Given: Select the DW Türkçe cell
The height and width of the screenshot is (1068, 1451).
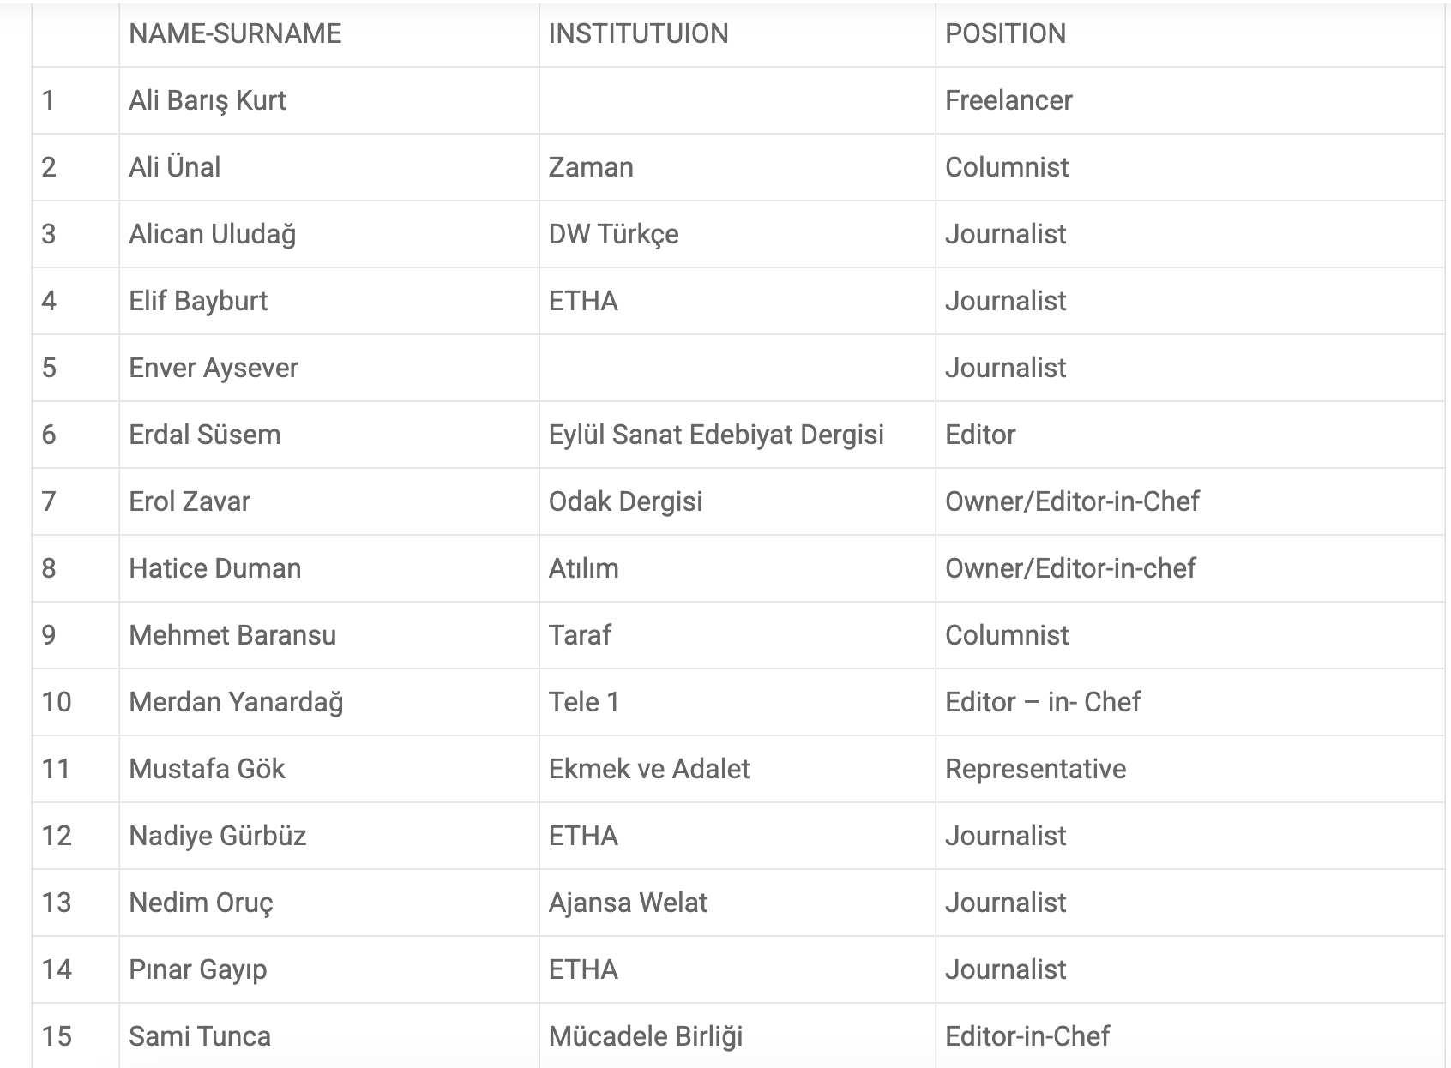Looking at the screenshot, I should [x=613, y=234].
